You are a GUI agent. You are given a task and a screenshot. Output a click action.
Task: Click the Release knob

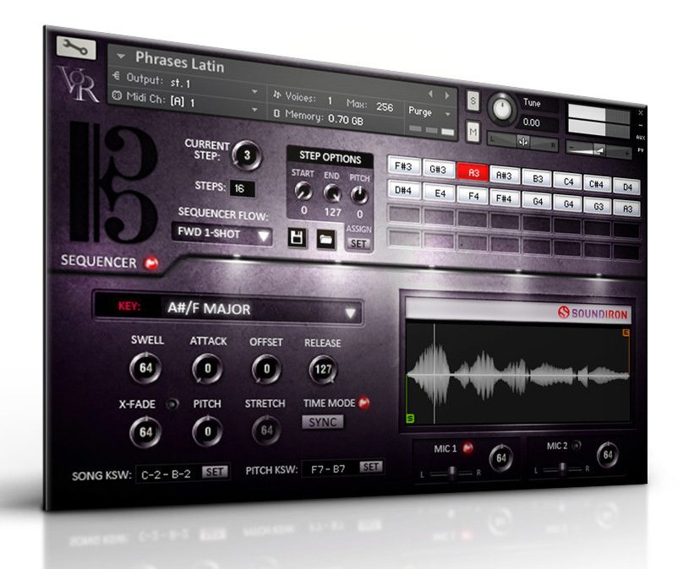(x=323, y=370)
